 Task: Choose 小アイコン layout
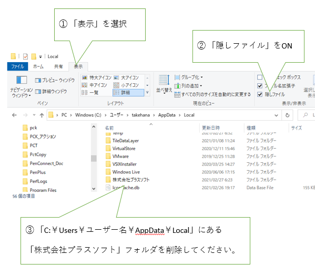(126, 85)
